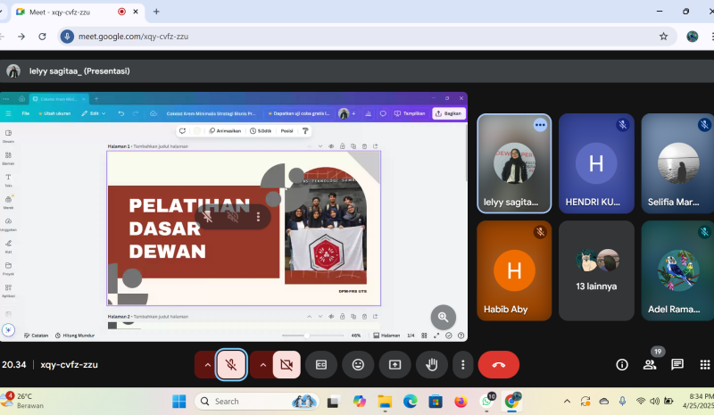
Task: Expand video settings chevron beside the camera
Action: (x=262, y=364)
